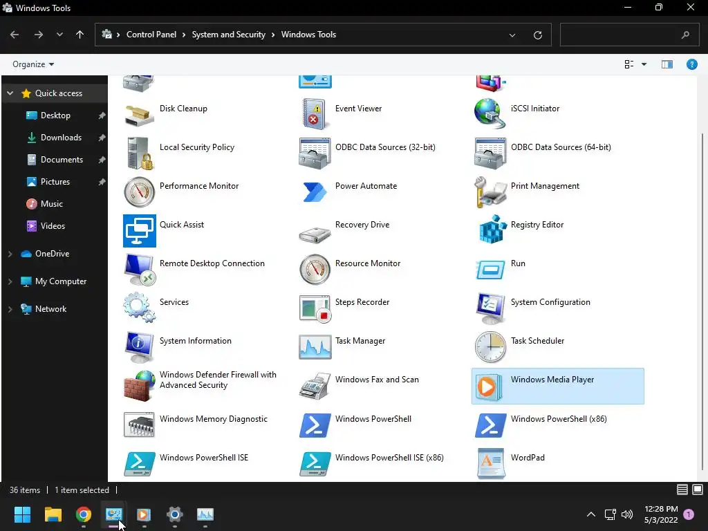Expand the Network tree node
This screenshot has height=531, width=708.
click(x=10, y=309)
